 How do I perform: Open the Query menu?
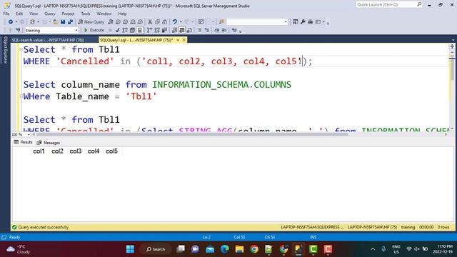49,14
